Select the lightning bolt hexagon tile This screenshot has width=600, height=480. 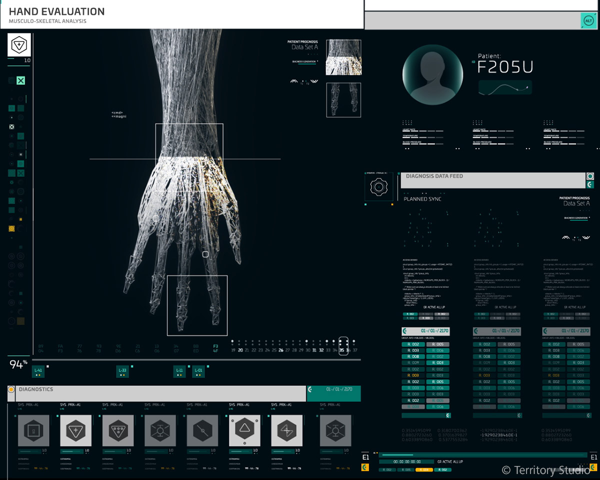pyautogui.click(x=287, y=430)
